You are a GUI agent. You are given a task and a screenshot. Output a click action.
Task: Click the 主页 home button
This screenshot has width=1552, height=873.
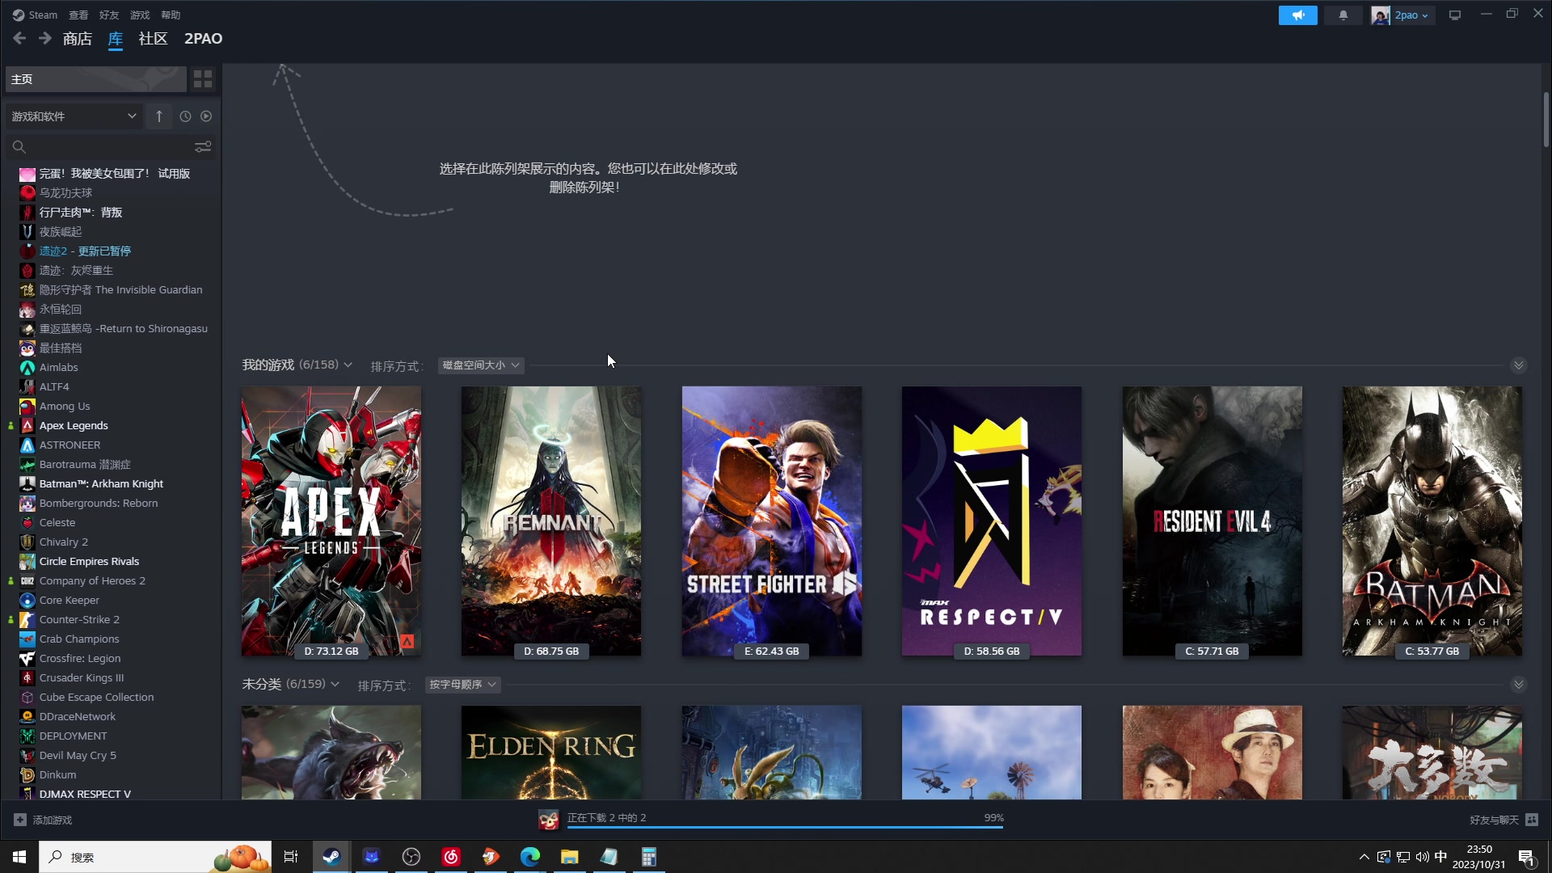point(96,78)
